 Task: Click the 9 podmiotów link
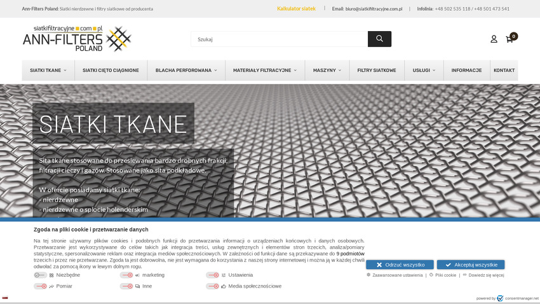coord(350,254)
